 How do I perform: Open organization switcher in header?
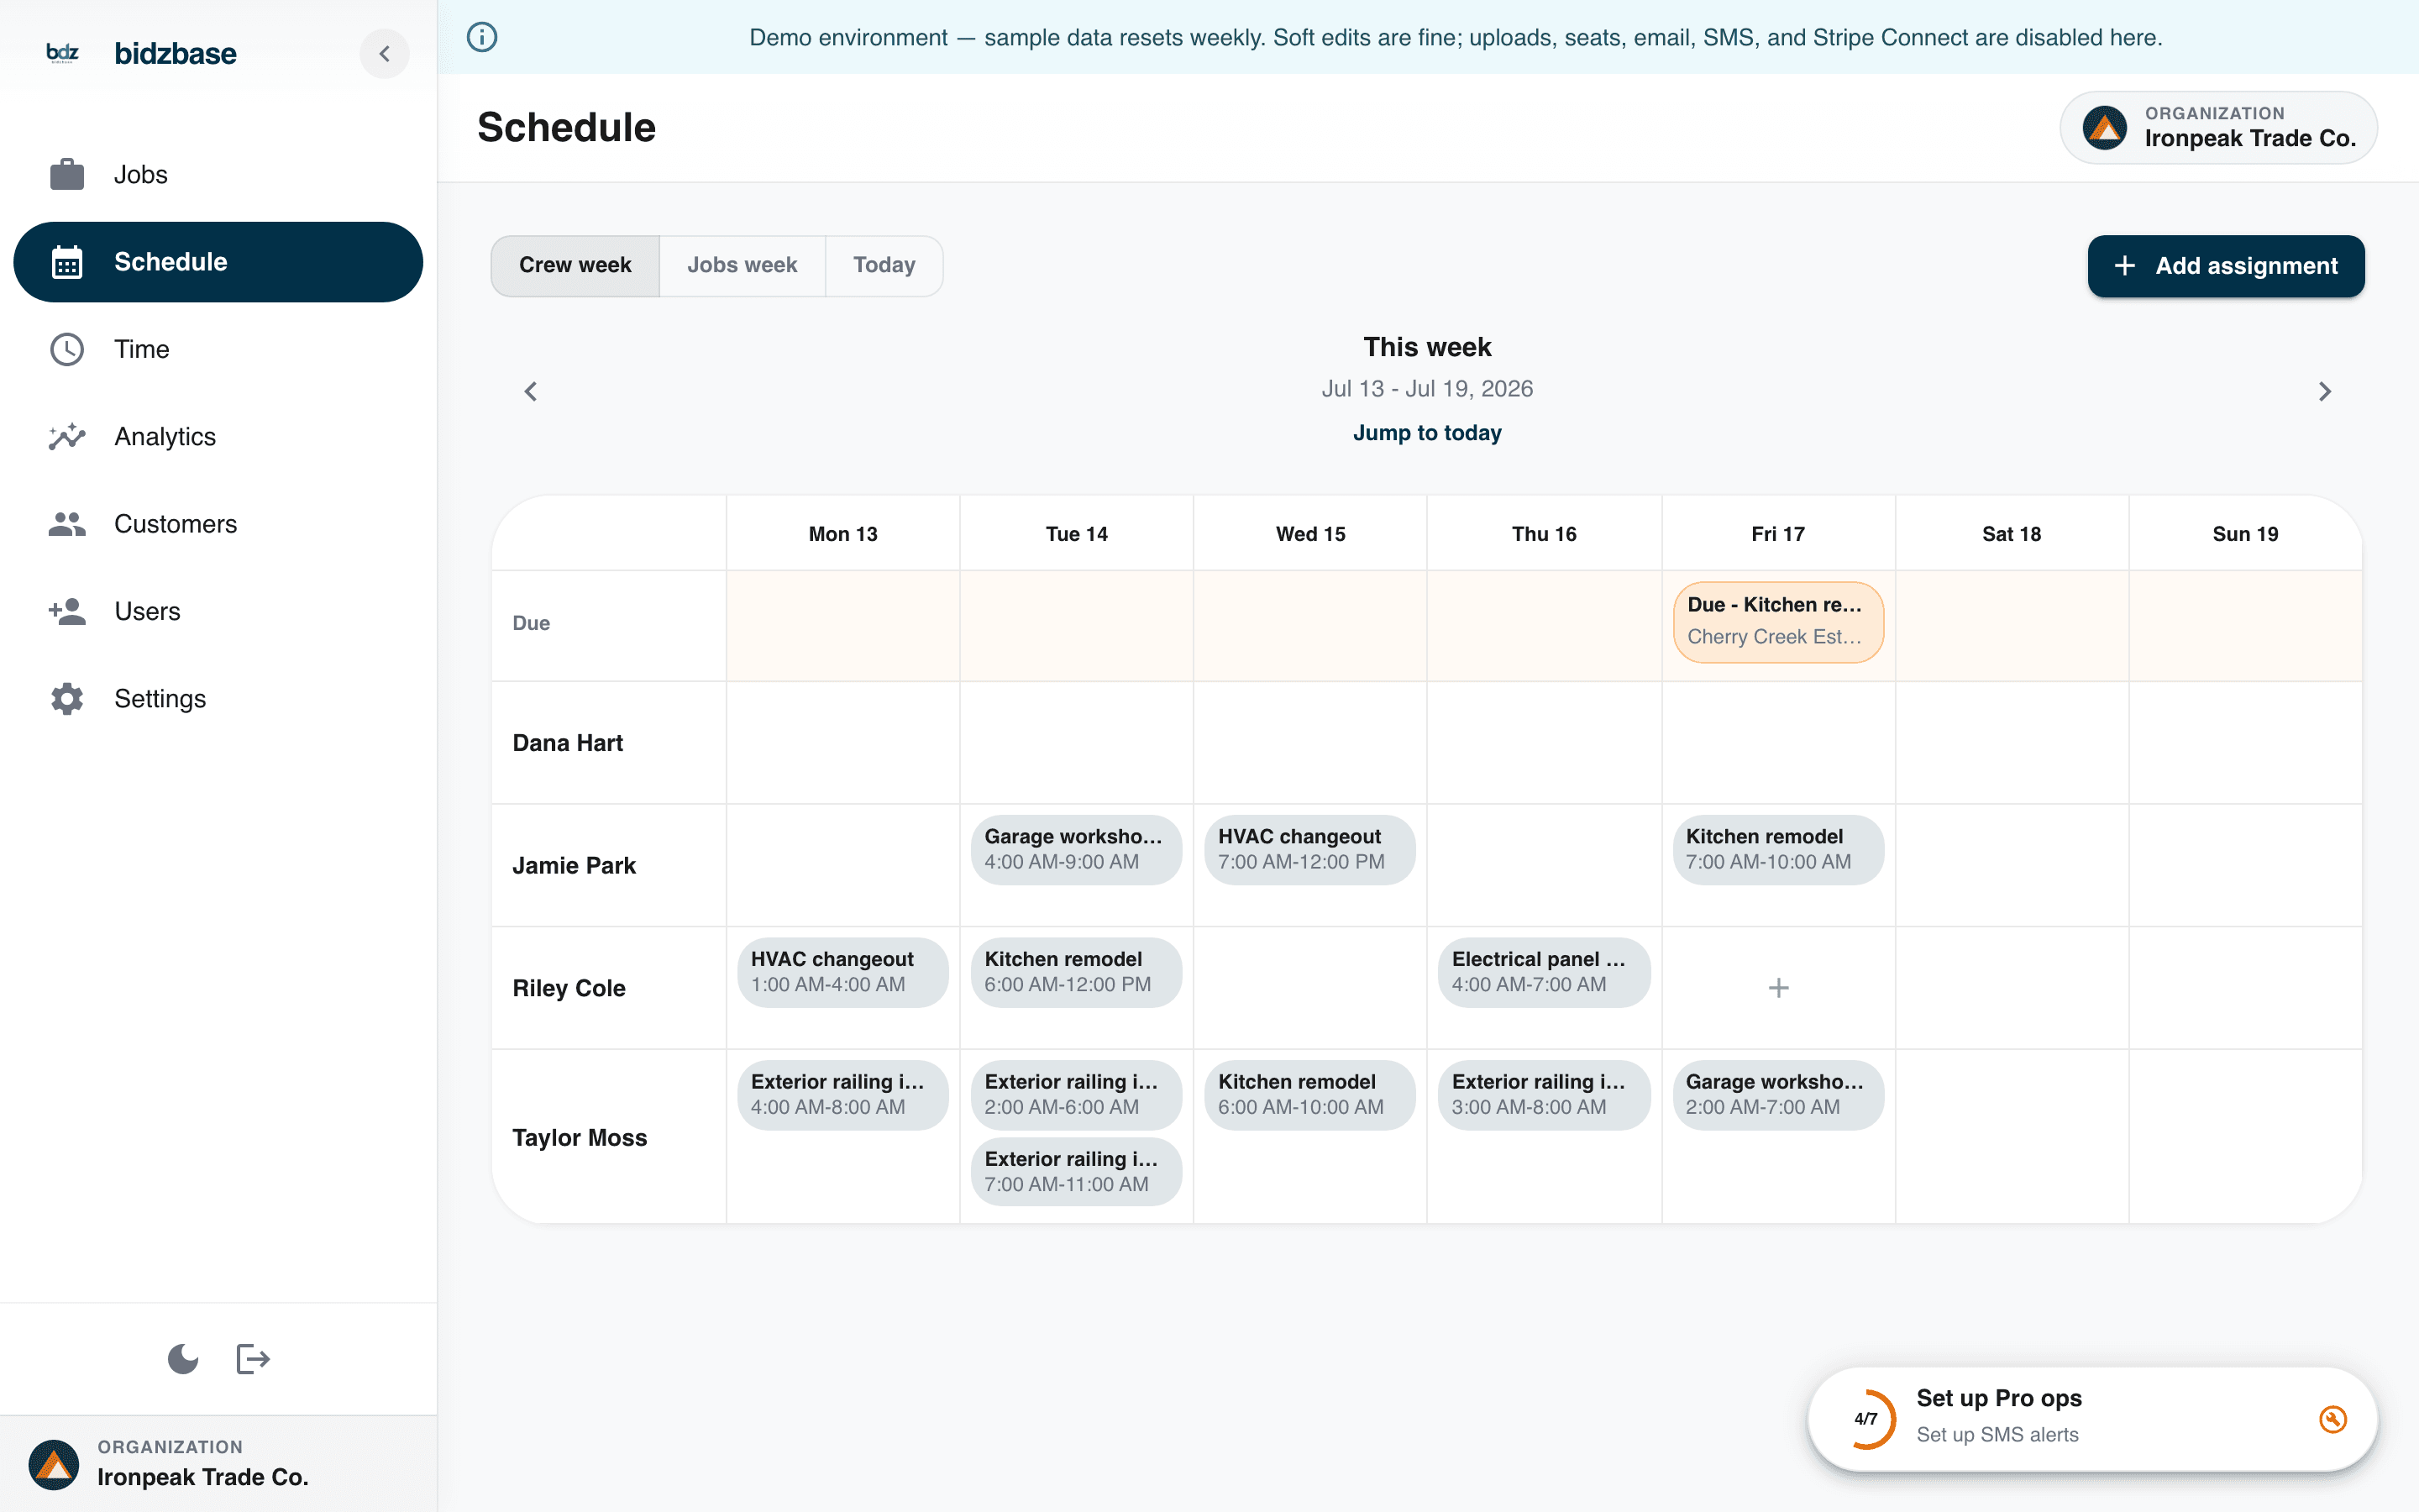[2218, 128]
